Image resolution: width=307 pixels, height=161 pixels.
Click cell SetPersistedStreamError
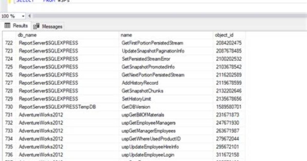(x=166, y=59)
